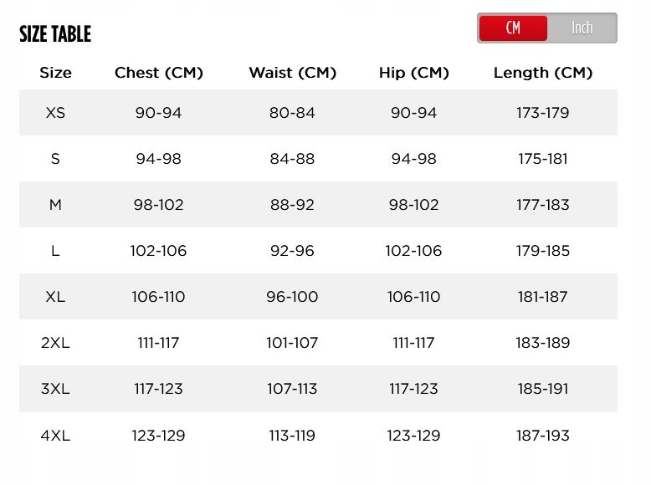Click the Chest (CM) column header
The width and height of the screenshot is (651, 485).
(x=159, y=73)
